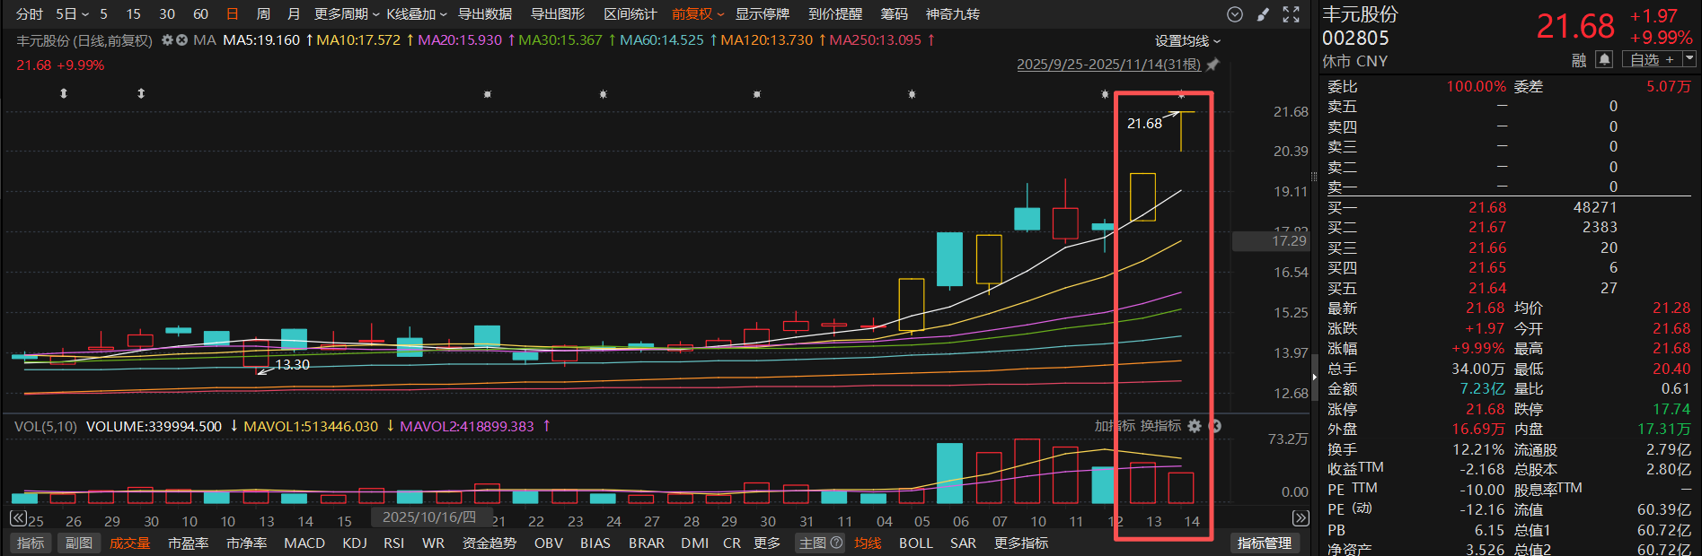Viewport: 1702px width, 556px height.
Task: Open 指标管理 indicator management
Action: pos(1265,543)
